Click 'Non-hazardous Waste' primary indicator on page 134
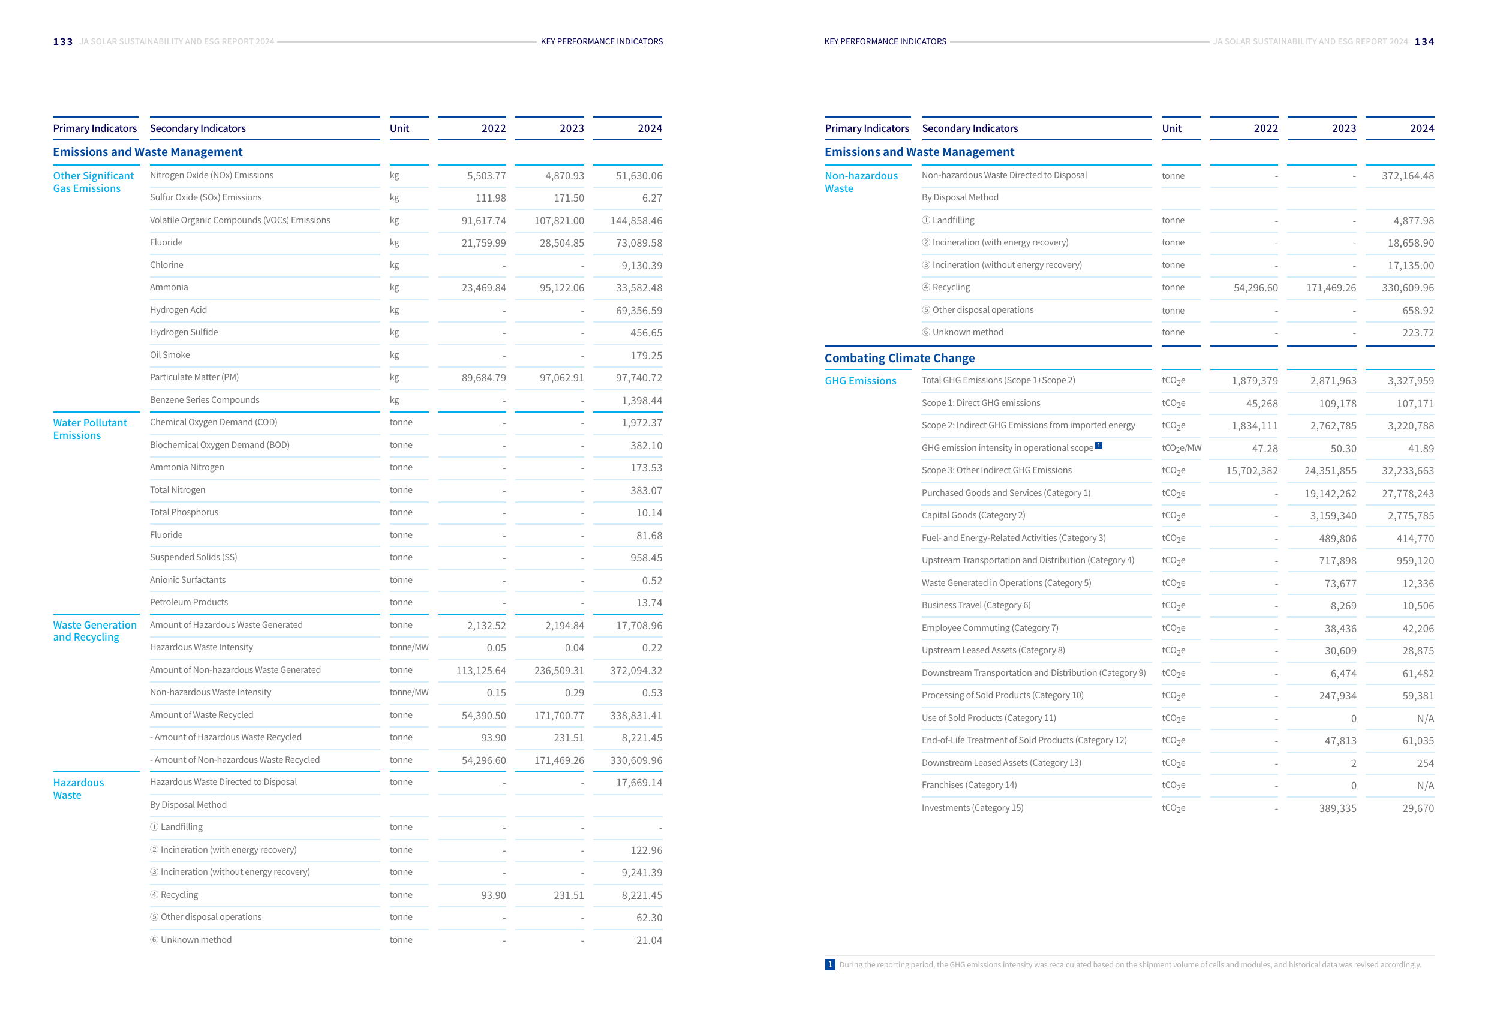Screen dimensions: 1488x1010 [861, 182]
